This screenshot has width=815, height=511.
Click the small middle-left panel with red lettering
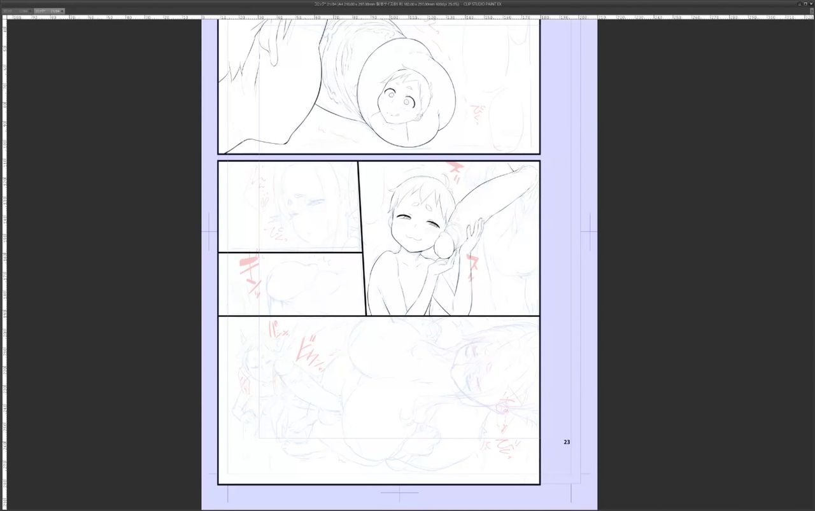(x=290, y=283)
